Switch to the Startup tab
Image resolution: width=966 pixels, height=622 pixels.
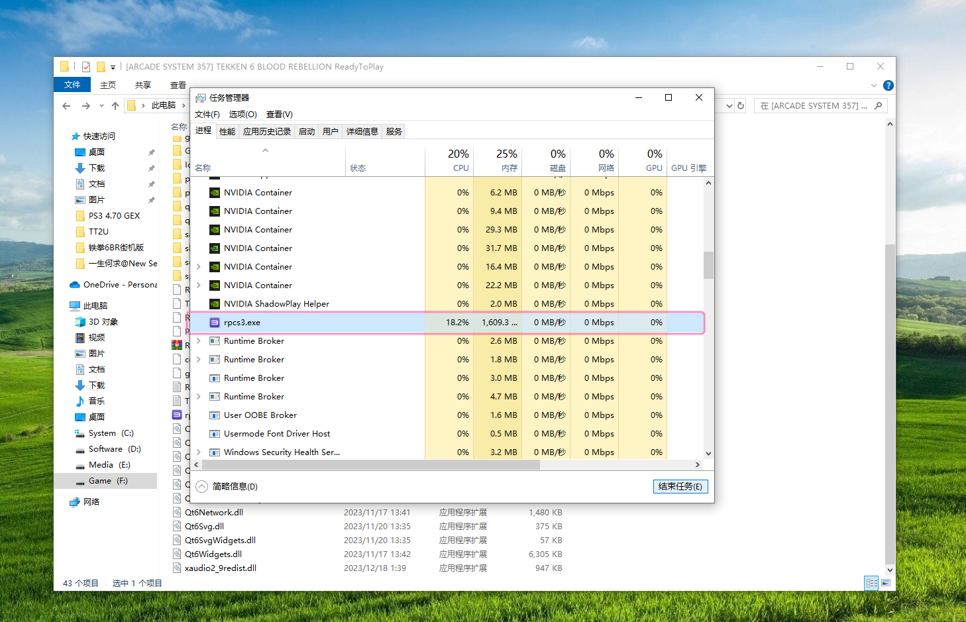click(307, 132)
